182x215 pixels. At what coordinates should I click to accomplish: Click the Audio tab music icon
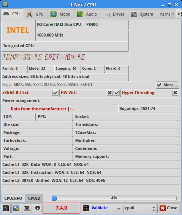(80, 14)
